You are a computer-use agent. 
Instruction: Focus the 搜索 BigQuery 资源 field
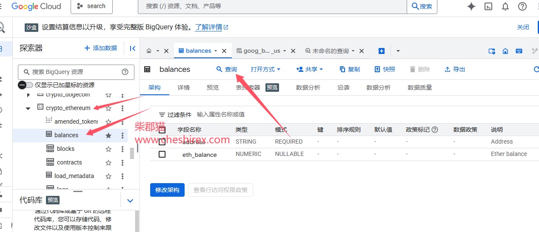77,72
